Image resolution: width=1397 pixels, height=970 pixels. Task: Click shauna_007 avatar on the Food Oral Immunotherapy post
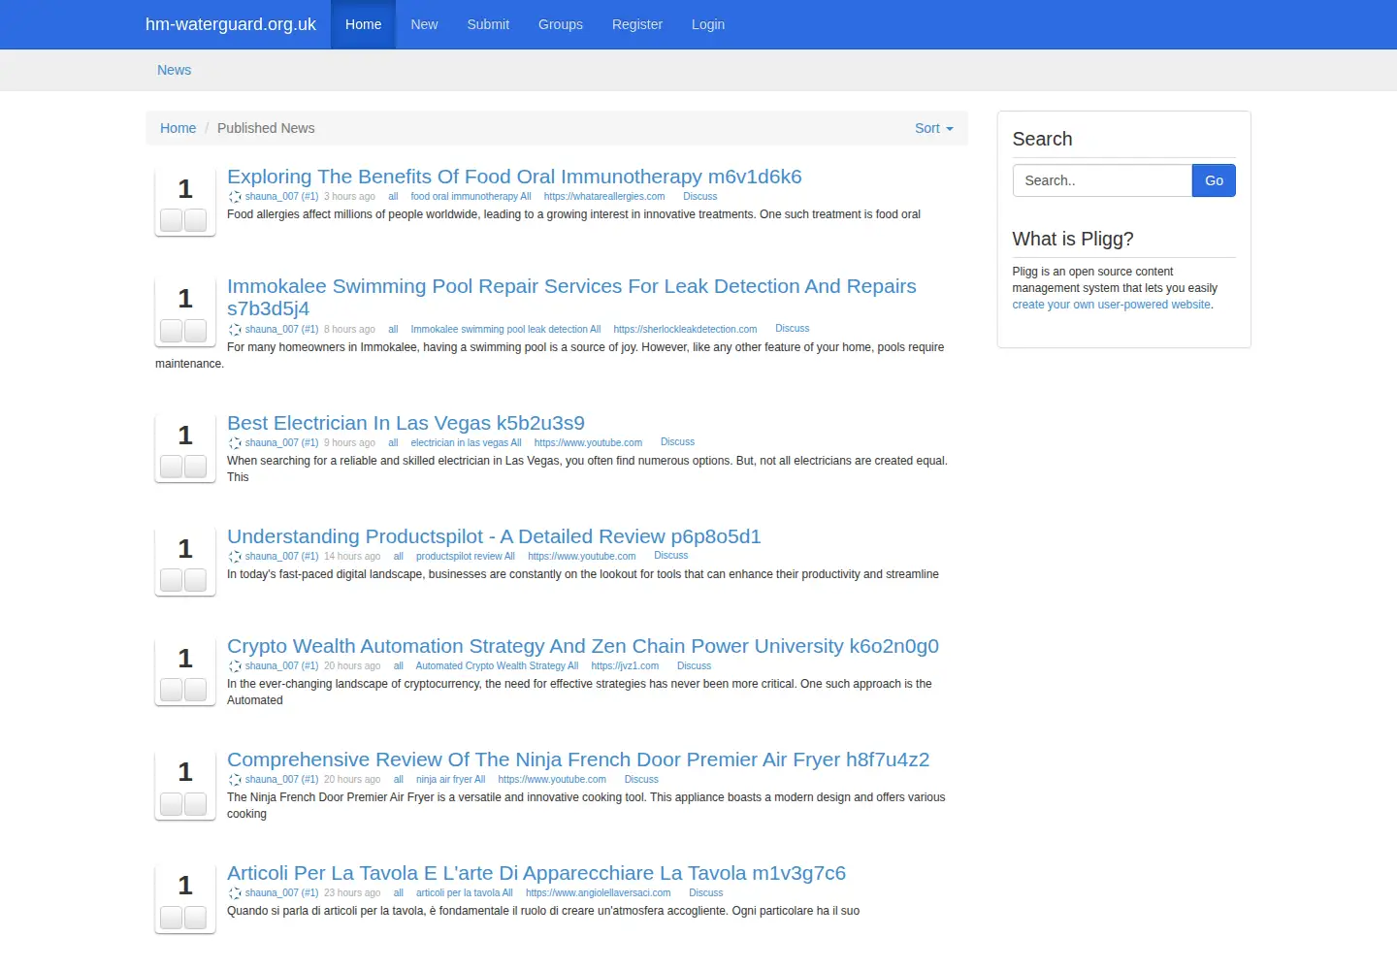pos(235,197)
